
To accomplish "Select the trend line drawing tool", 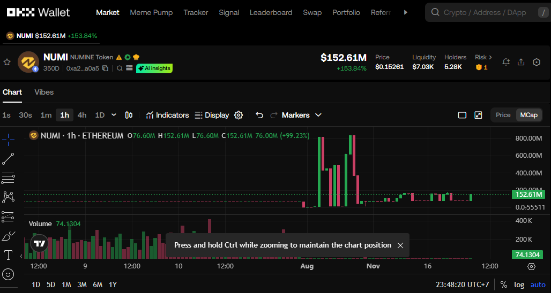I will [8, 159].
